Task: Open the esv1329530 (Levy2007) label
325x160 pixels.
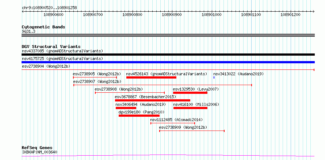Action: coord(196,89)
